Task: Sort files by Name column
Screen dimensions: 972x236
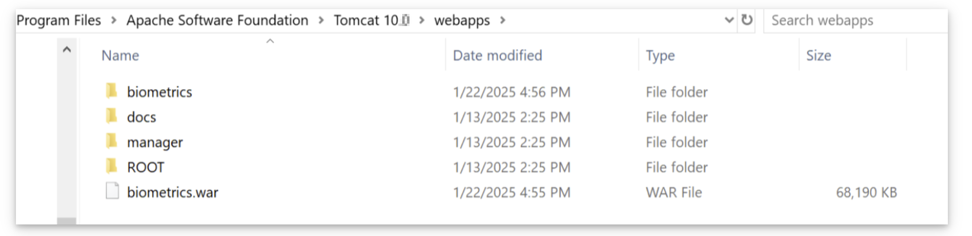Action: (x=120, y=56)
